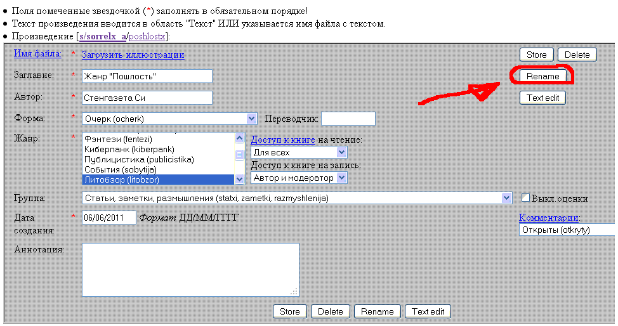618x326 pixels.
Task: Click the bottom Store button
Action: point(290,311)
